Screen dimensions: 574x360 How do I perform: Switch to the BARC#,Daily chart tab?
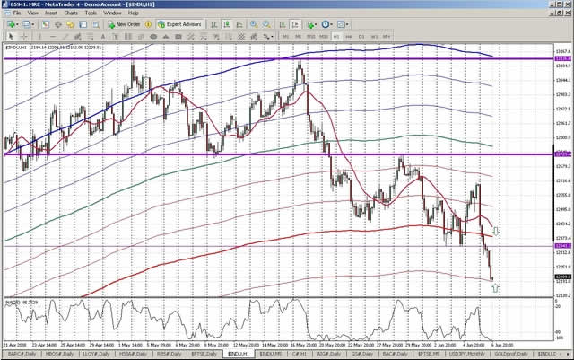click(x=22, y=355)
